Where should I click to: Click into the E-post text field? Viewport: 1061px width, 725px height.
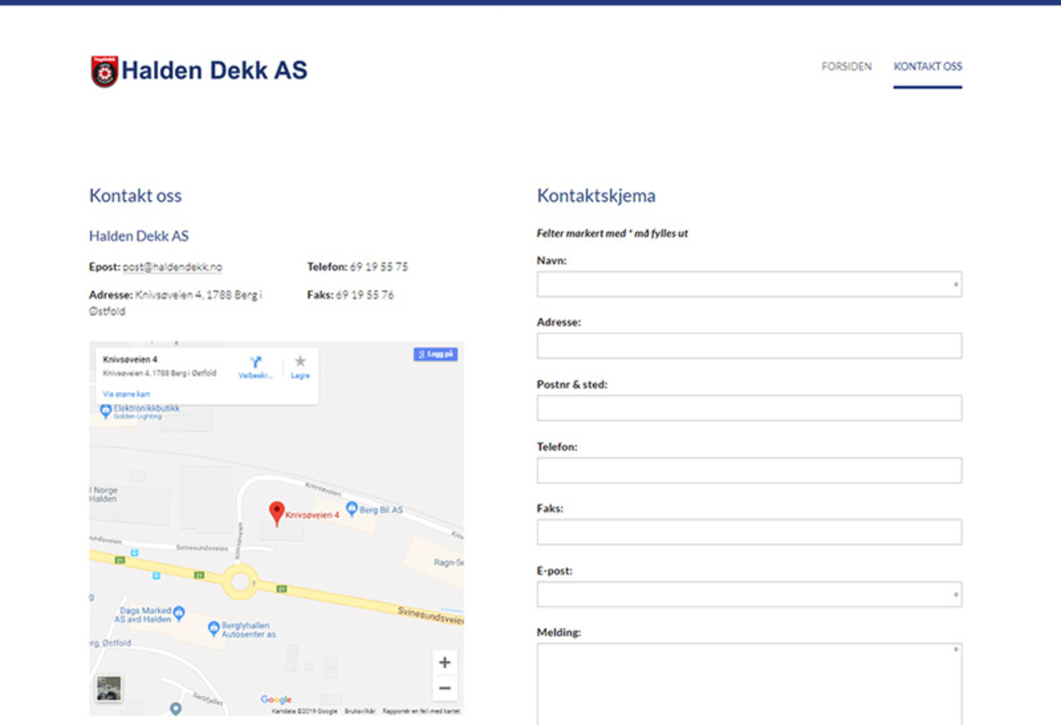[x=749, y=595]
